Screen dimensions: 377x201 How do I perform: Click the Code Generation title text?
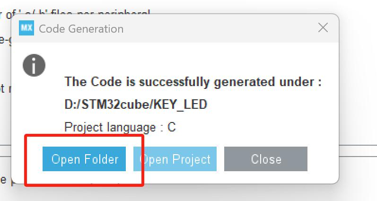pyautogui.click(x=81, y=29)
